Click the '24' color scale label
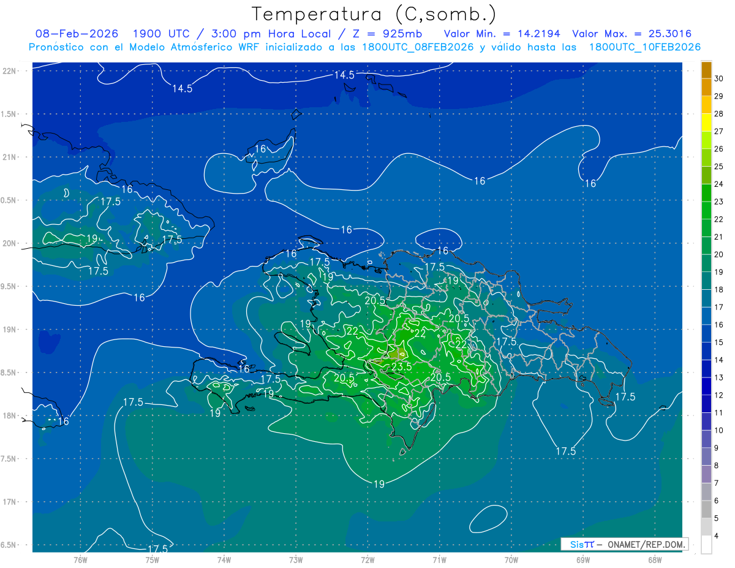735x568 pixels. click(x=719, y=184)
